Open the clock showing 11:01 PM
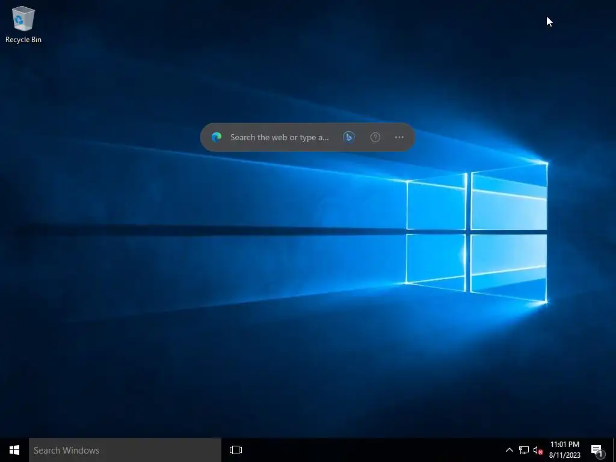Image resolution: width=616 pixels, height=462 pixels. click(564, 450)
